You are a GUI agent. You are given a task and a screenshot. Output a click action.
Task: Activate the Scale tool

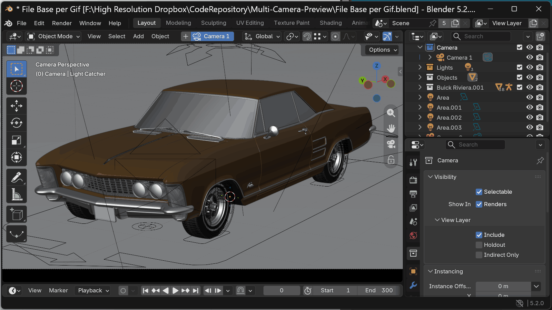click(x=17, y=140)
